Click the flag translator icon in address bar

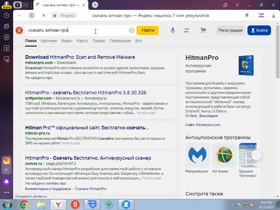pos(261,16)
